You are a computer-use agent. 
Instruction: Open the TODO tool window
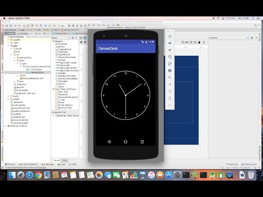pos(73,164)
